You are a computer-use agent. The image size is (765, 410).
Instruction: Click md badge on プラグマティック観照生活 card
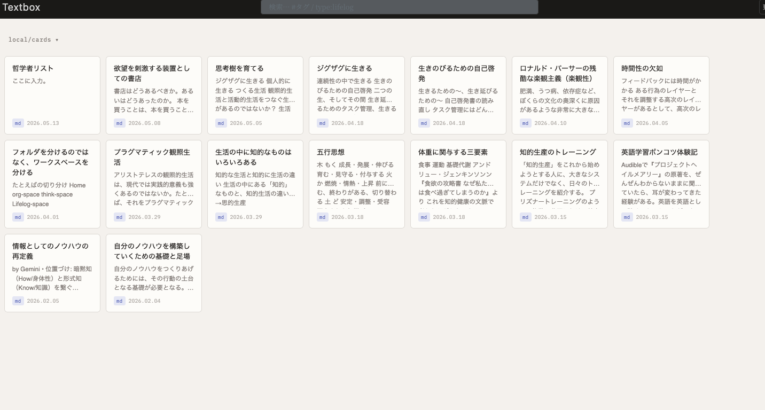click(120, 217)
